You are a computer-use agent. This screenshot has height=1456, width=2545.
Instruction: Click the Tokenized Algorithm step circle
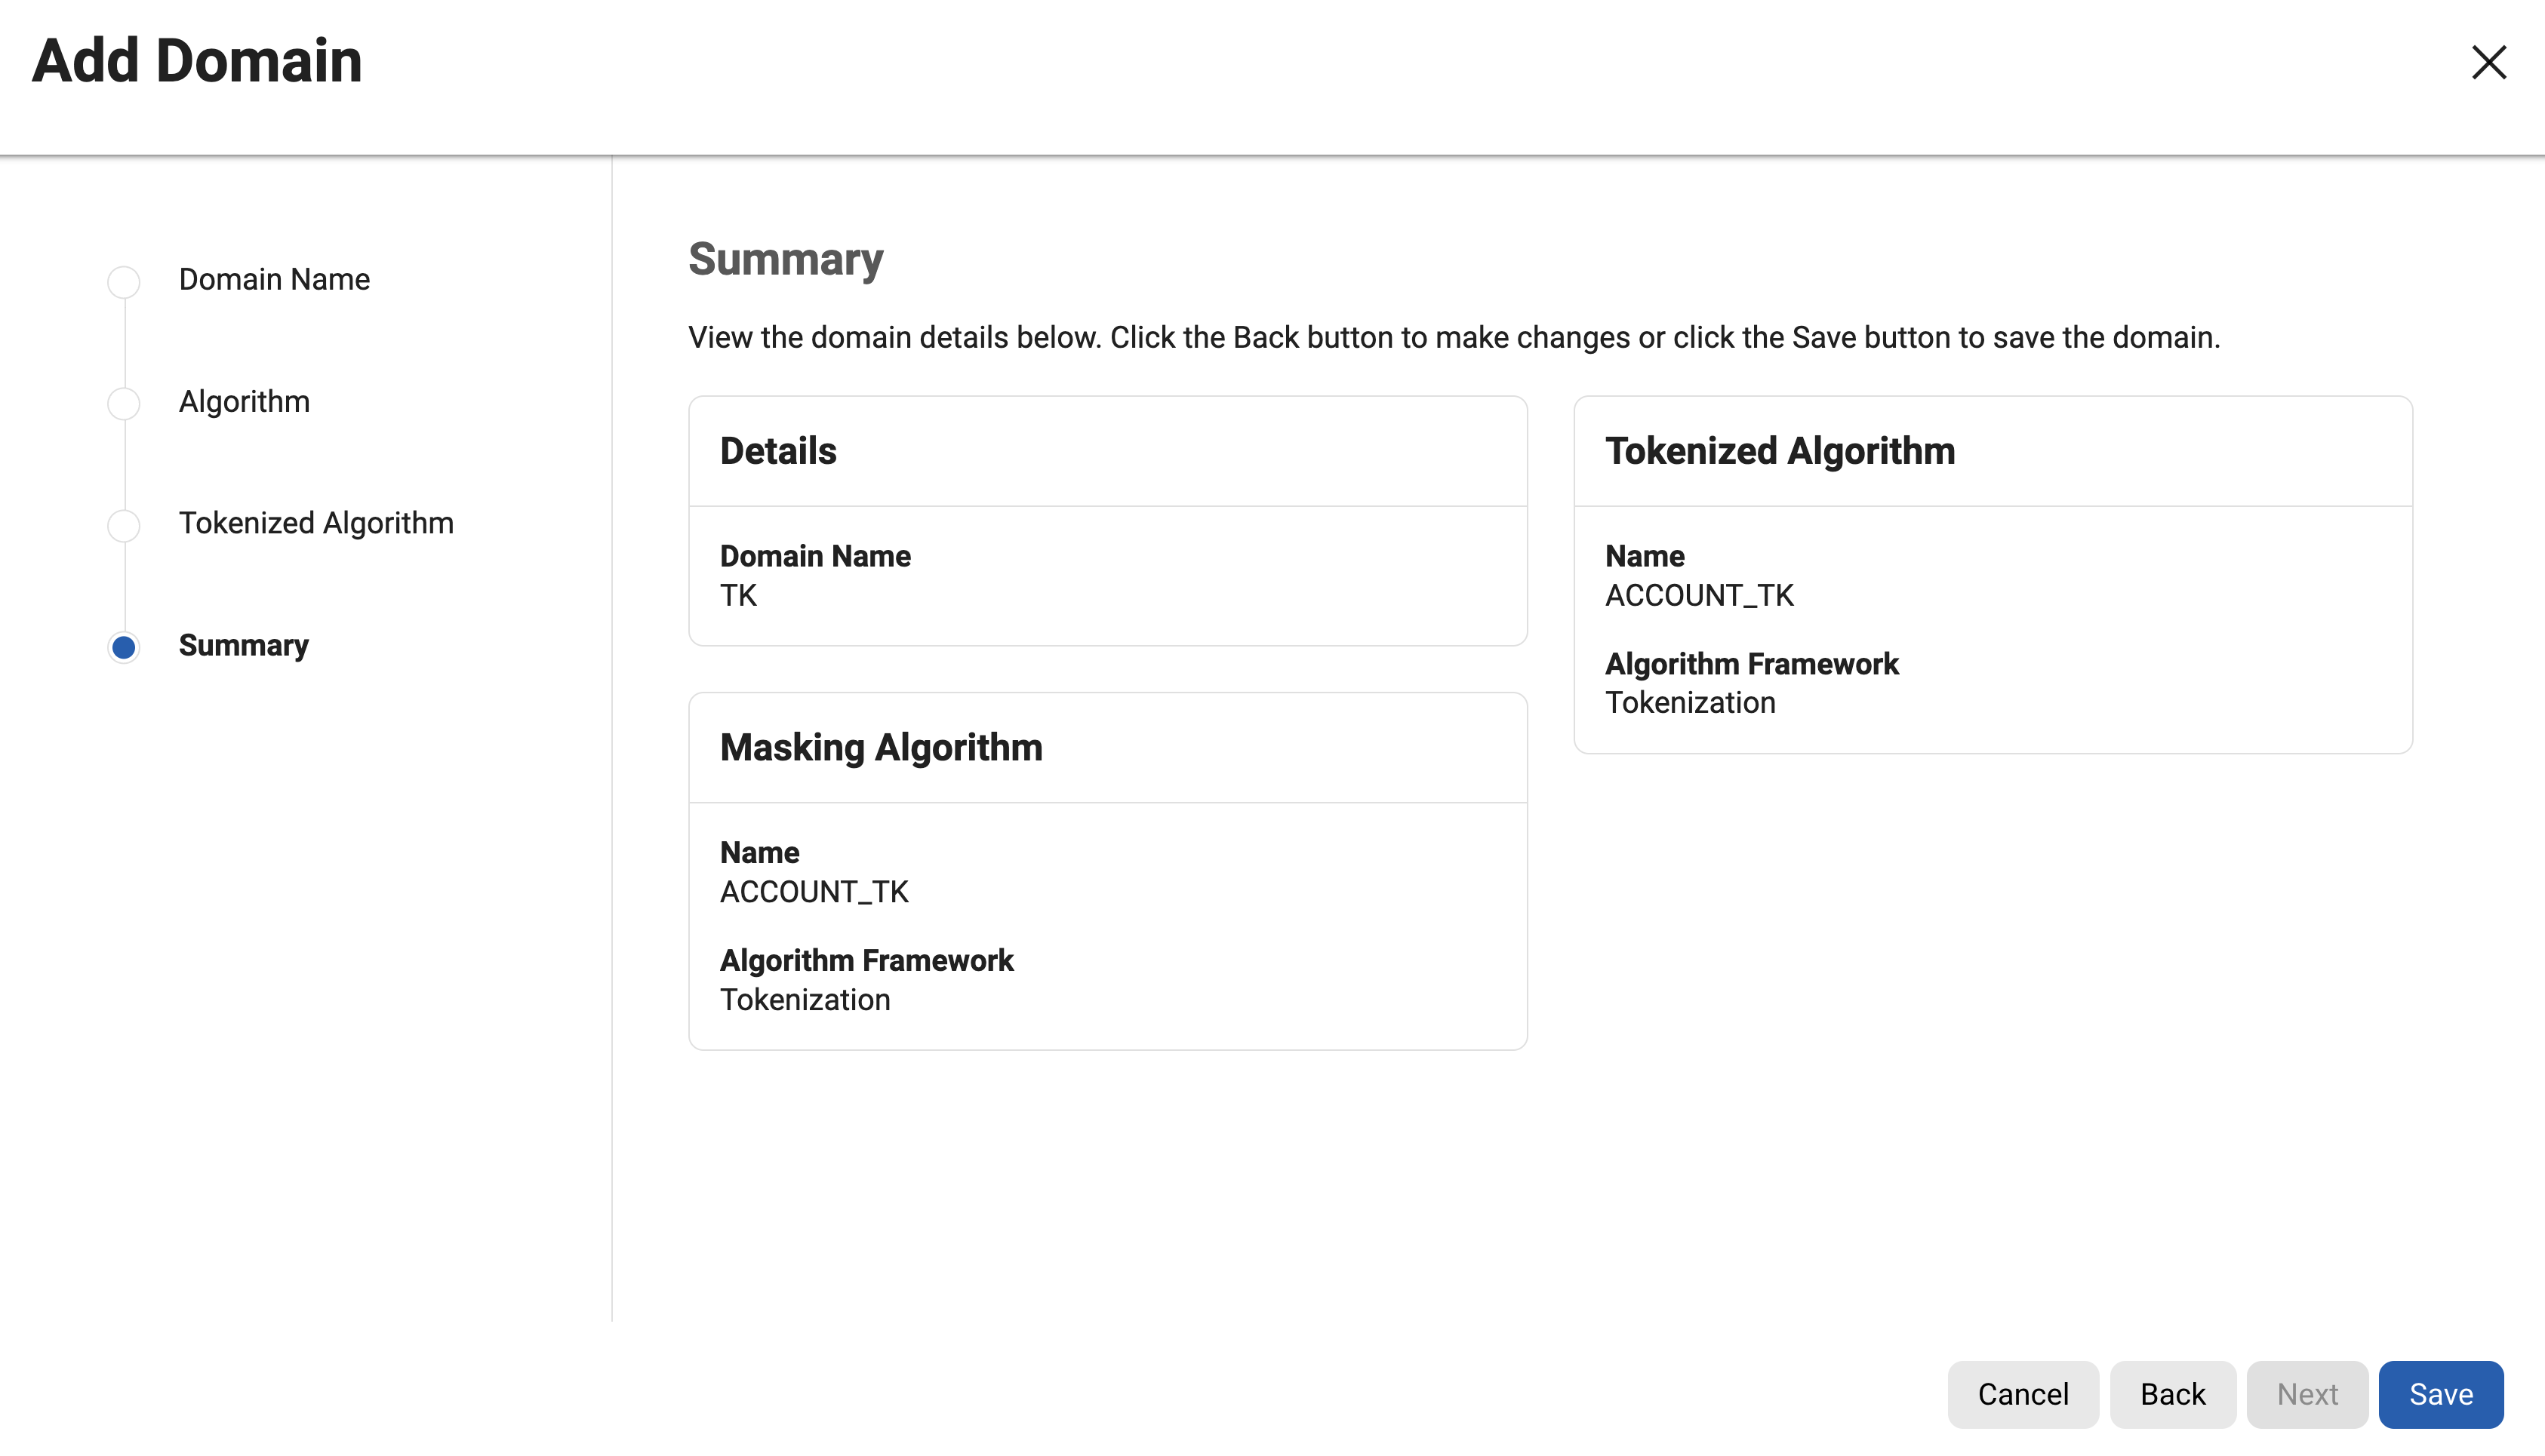(x=124, y=525)
